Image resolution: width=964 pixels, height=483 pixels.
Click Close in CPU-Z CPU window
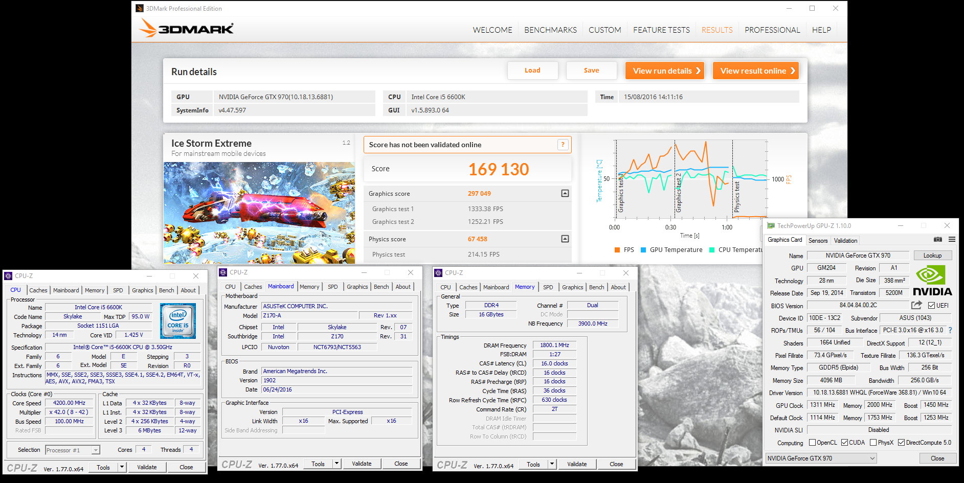click(x=186, y=467)
